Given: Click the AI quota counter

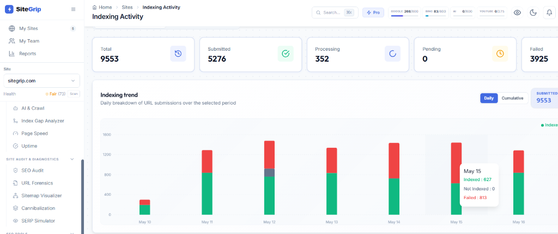Looking at the screenshot, I should 463,13.
